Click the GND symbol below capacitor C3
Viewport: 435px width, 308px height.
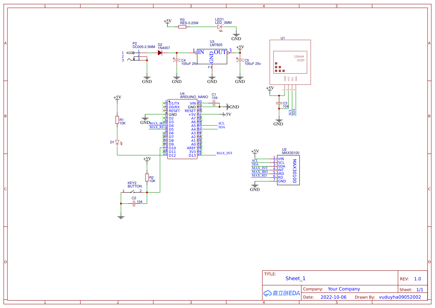tap(278, 121)
